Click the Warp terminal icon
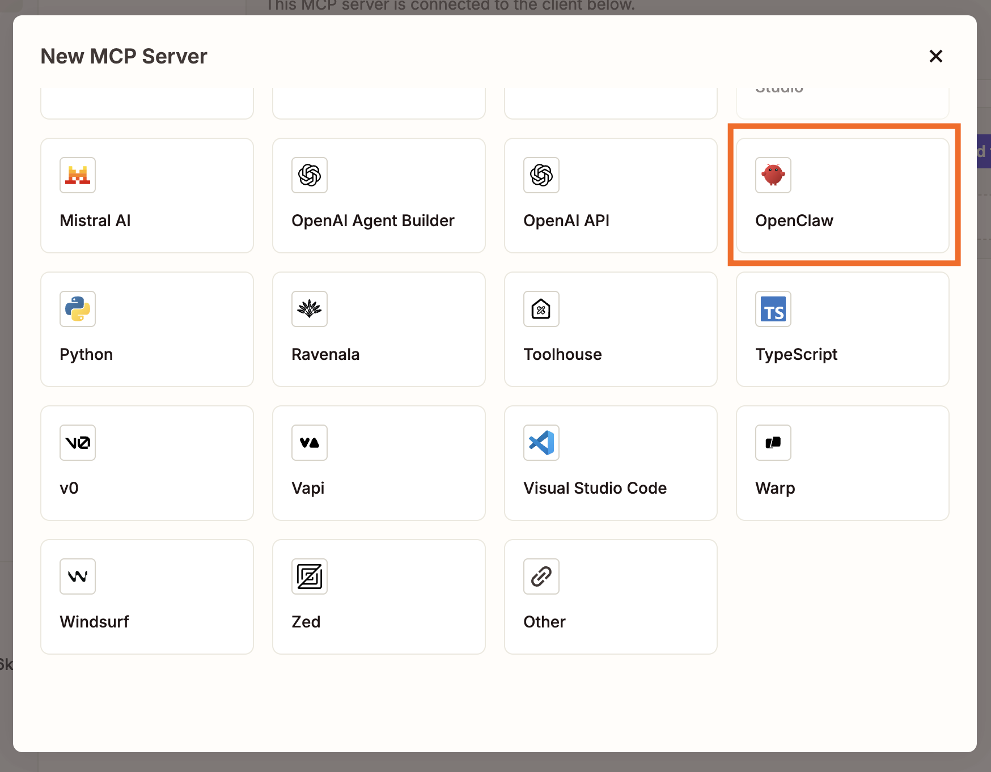This screenshot has width=991, height=772. [x=773, y=443]
